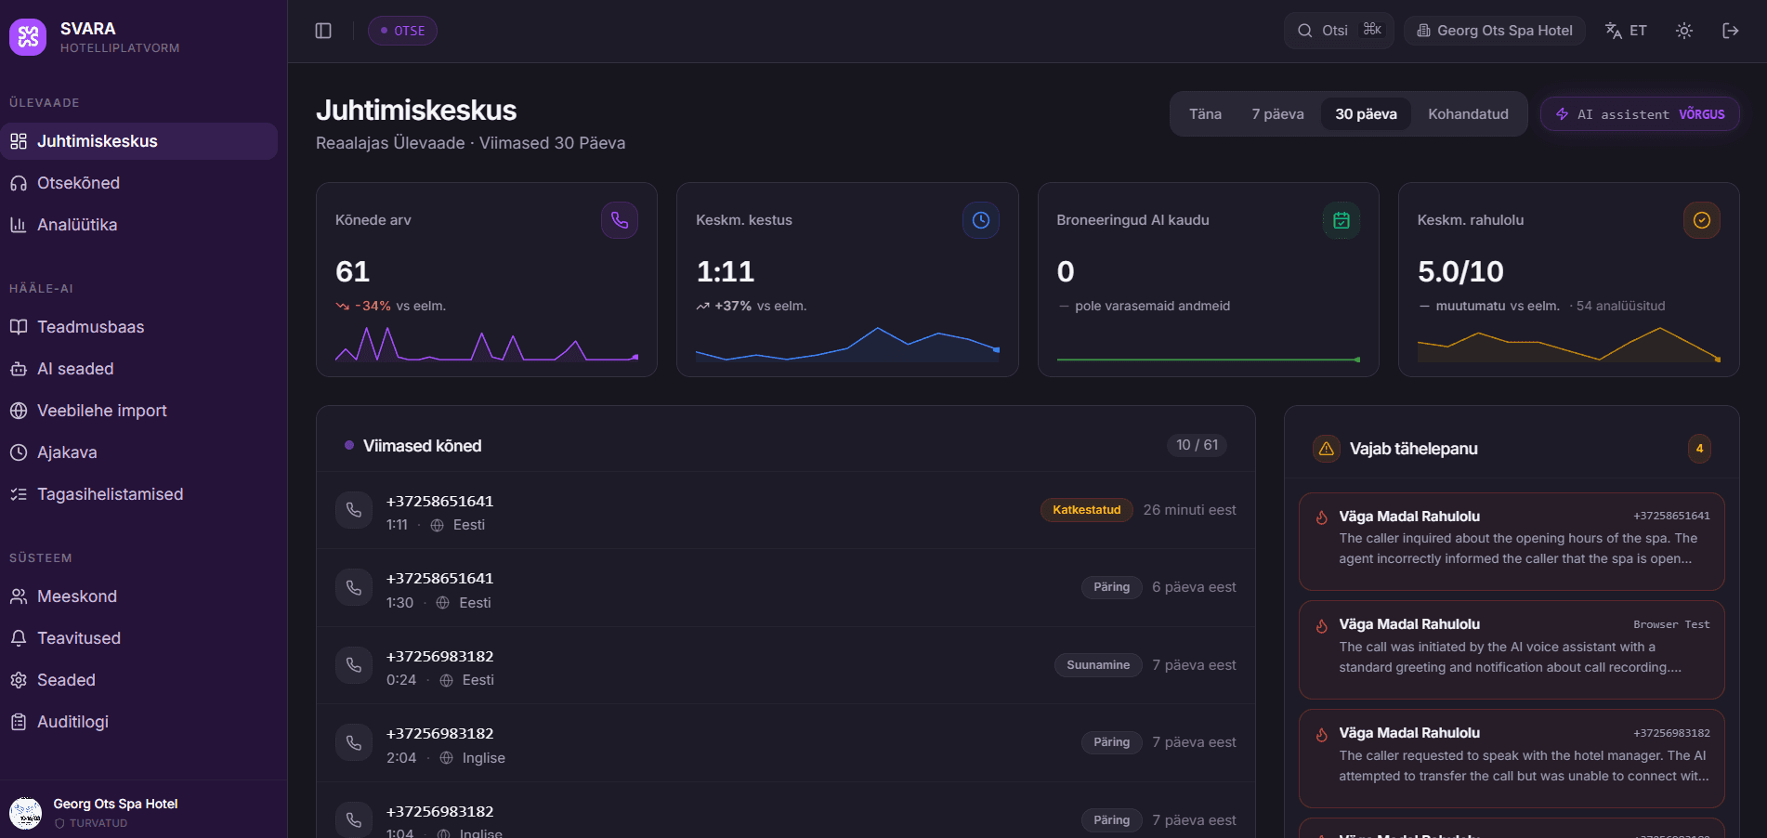This screenshot has height=838, width=1767.
Task: Open call from 6 päeva eest
Action: click(x=786, y=587)
